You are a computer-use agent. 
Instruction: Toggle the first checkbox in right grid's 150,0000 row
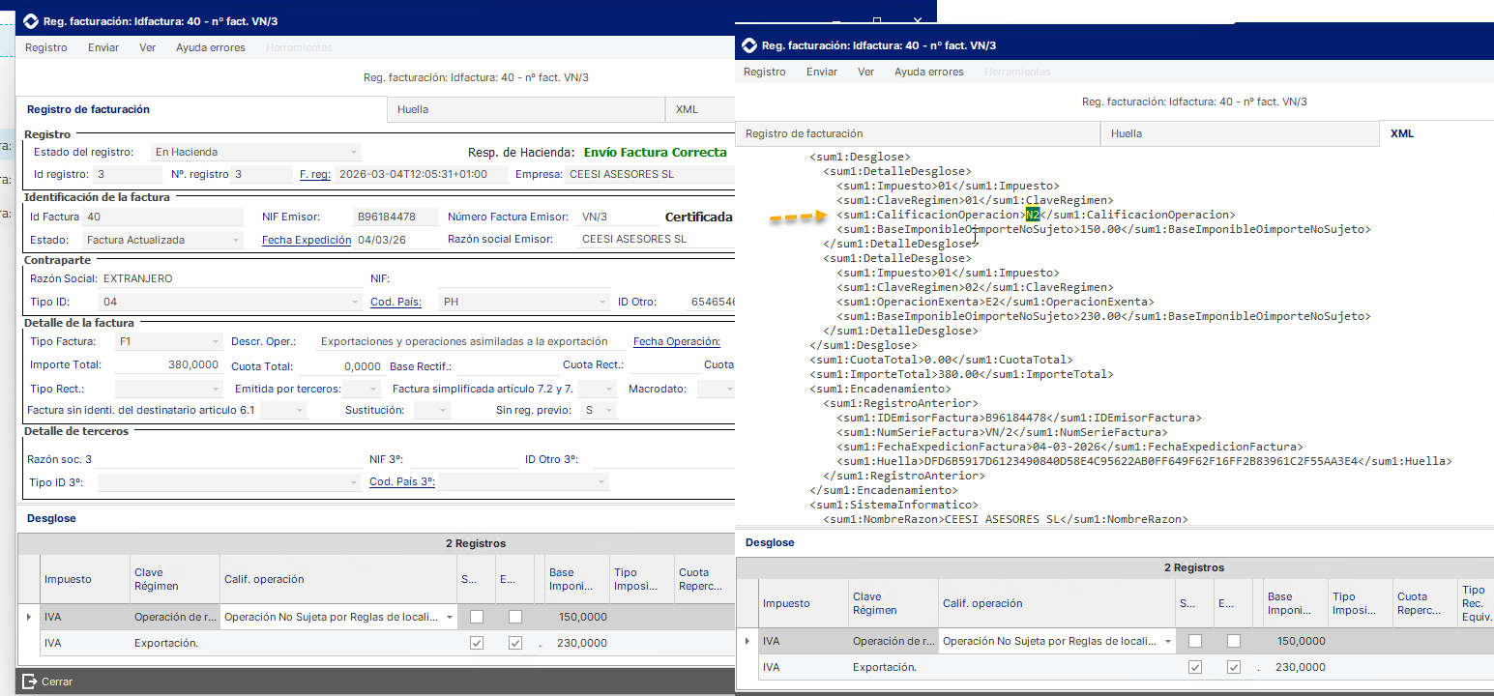tap(1195, 641)
